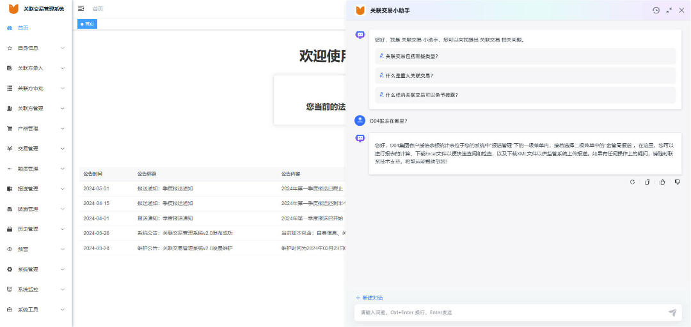Start a new chat with 新建对话
Viewport: 691px width, 327px height.
(369, 298)
